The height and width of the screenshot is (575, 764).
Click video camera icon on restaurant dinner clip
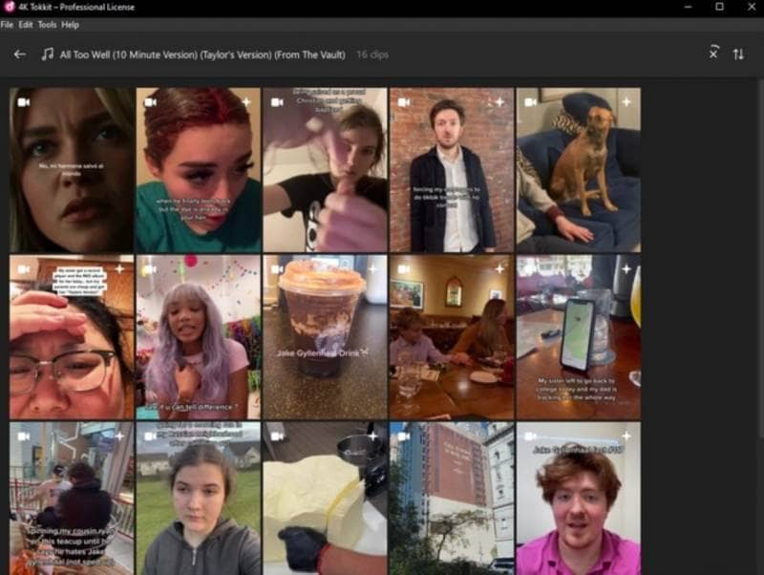click(404, 269)
